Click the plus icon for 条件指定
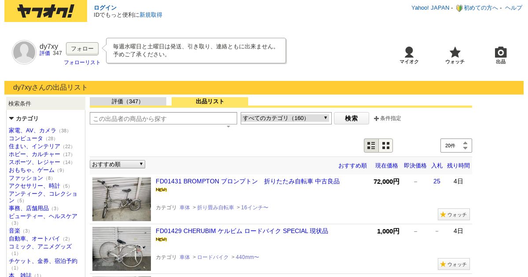The height and width of the screenshot is (277, 528). point(376,118)
